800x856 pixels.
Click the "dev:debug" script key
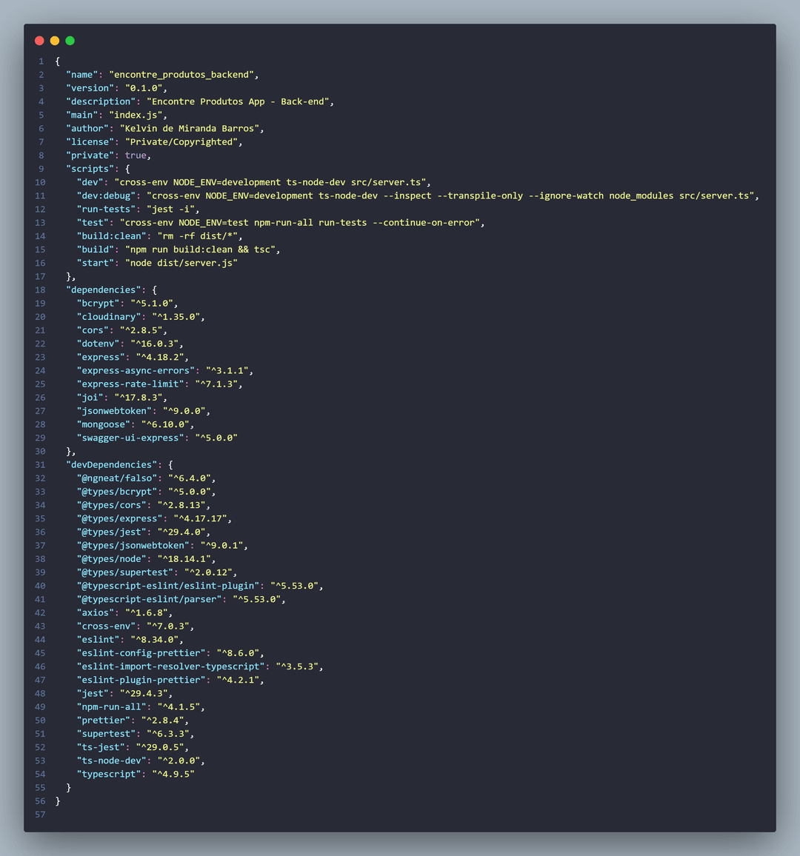point(106,196)
